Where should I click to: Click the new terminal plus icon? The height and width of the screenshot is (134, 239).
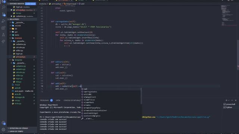click(226, 100)
